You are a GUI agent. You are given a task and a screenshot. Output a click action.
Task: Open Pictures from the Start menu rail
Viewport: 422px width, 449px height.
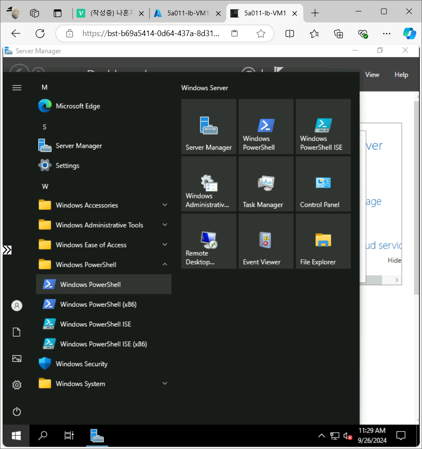17,358
